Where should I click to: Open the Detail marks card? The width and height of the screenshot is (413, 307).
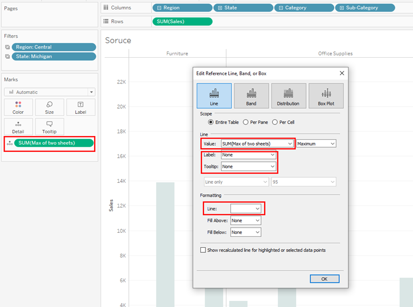[18, 127]
